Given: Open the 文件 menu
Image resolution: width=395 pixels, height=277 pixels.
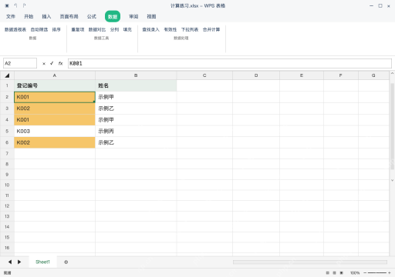Looking at the screenshot, I should [x=11, y=16].
